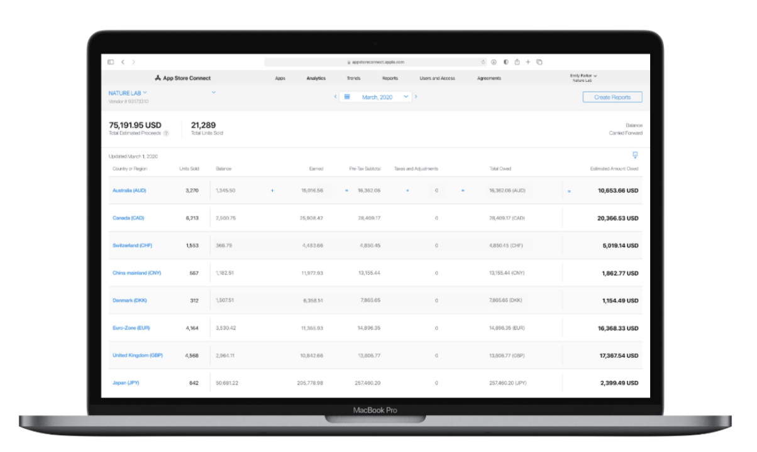Show the tab overview icon

click(x=539, y=62)
